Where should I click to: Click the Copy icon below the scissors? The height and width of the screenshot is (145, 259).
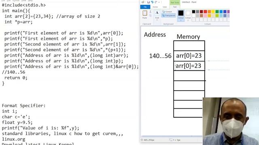[150, 15]
